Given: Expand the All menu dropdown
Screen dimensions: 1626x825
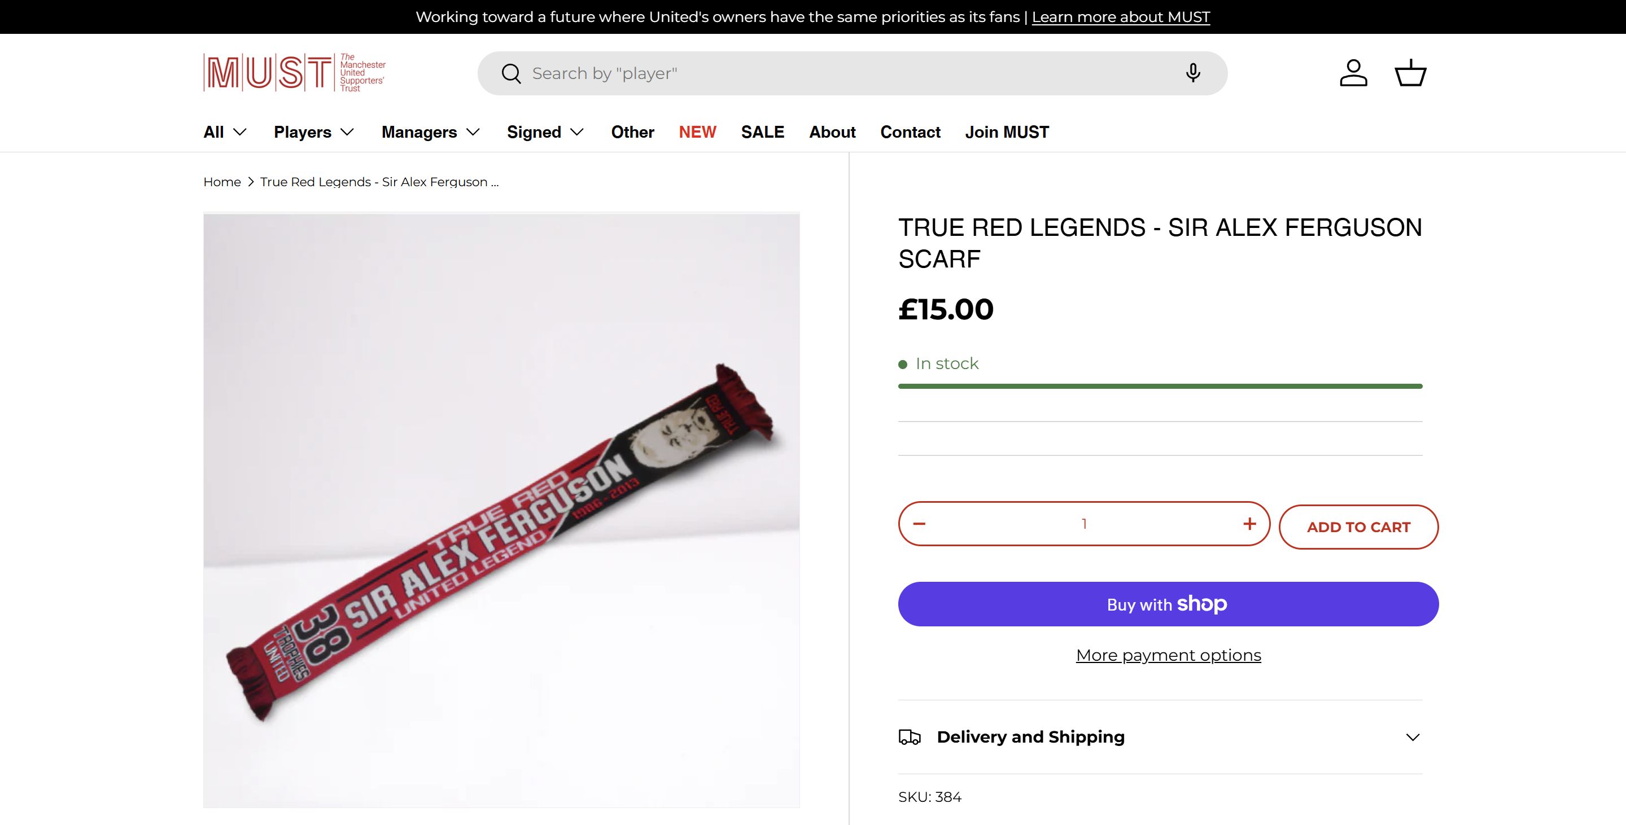Looking at the screenshot, I should tap(225, 132).
